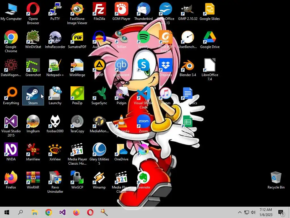Click the taskbar clock showing 7:12 AM
Viewport: 290px width, 218px height.
pos(266,212)
